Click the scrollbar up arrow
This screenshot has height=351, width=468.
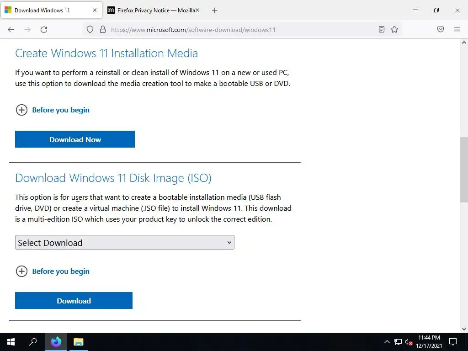click(x=464, y=43)
